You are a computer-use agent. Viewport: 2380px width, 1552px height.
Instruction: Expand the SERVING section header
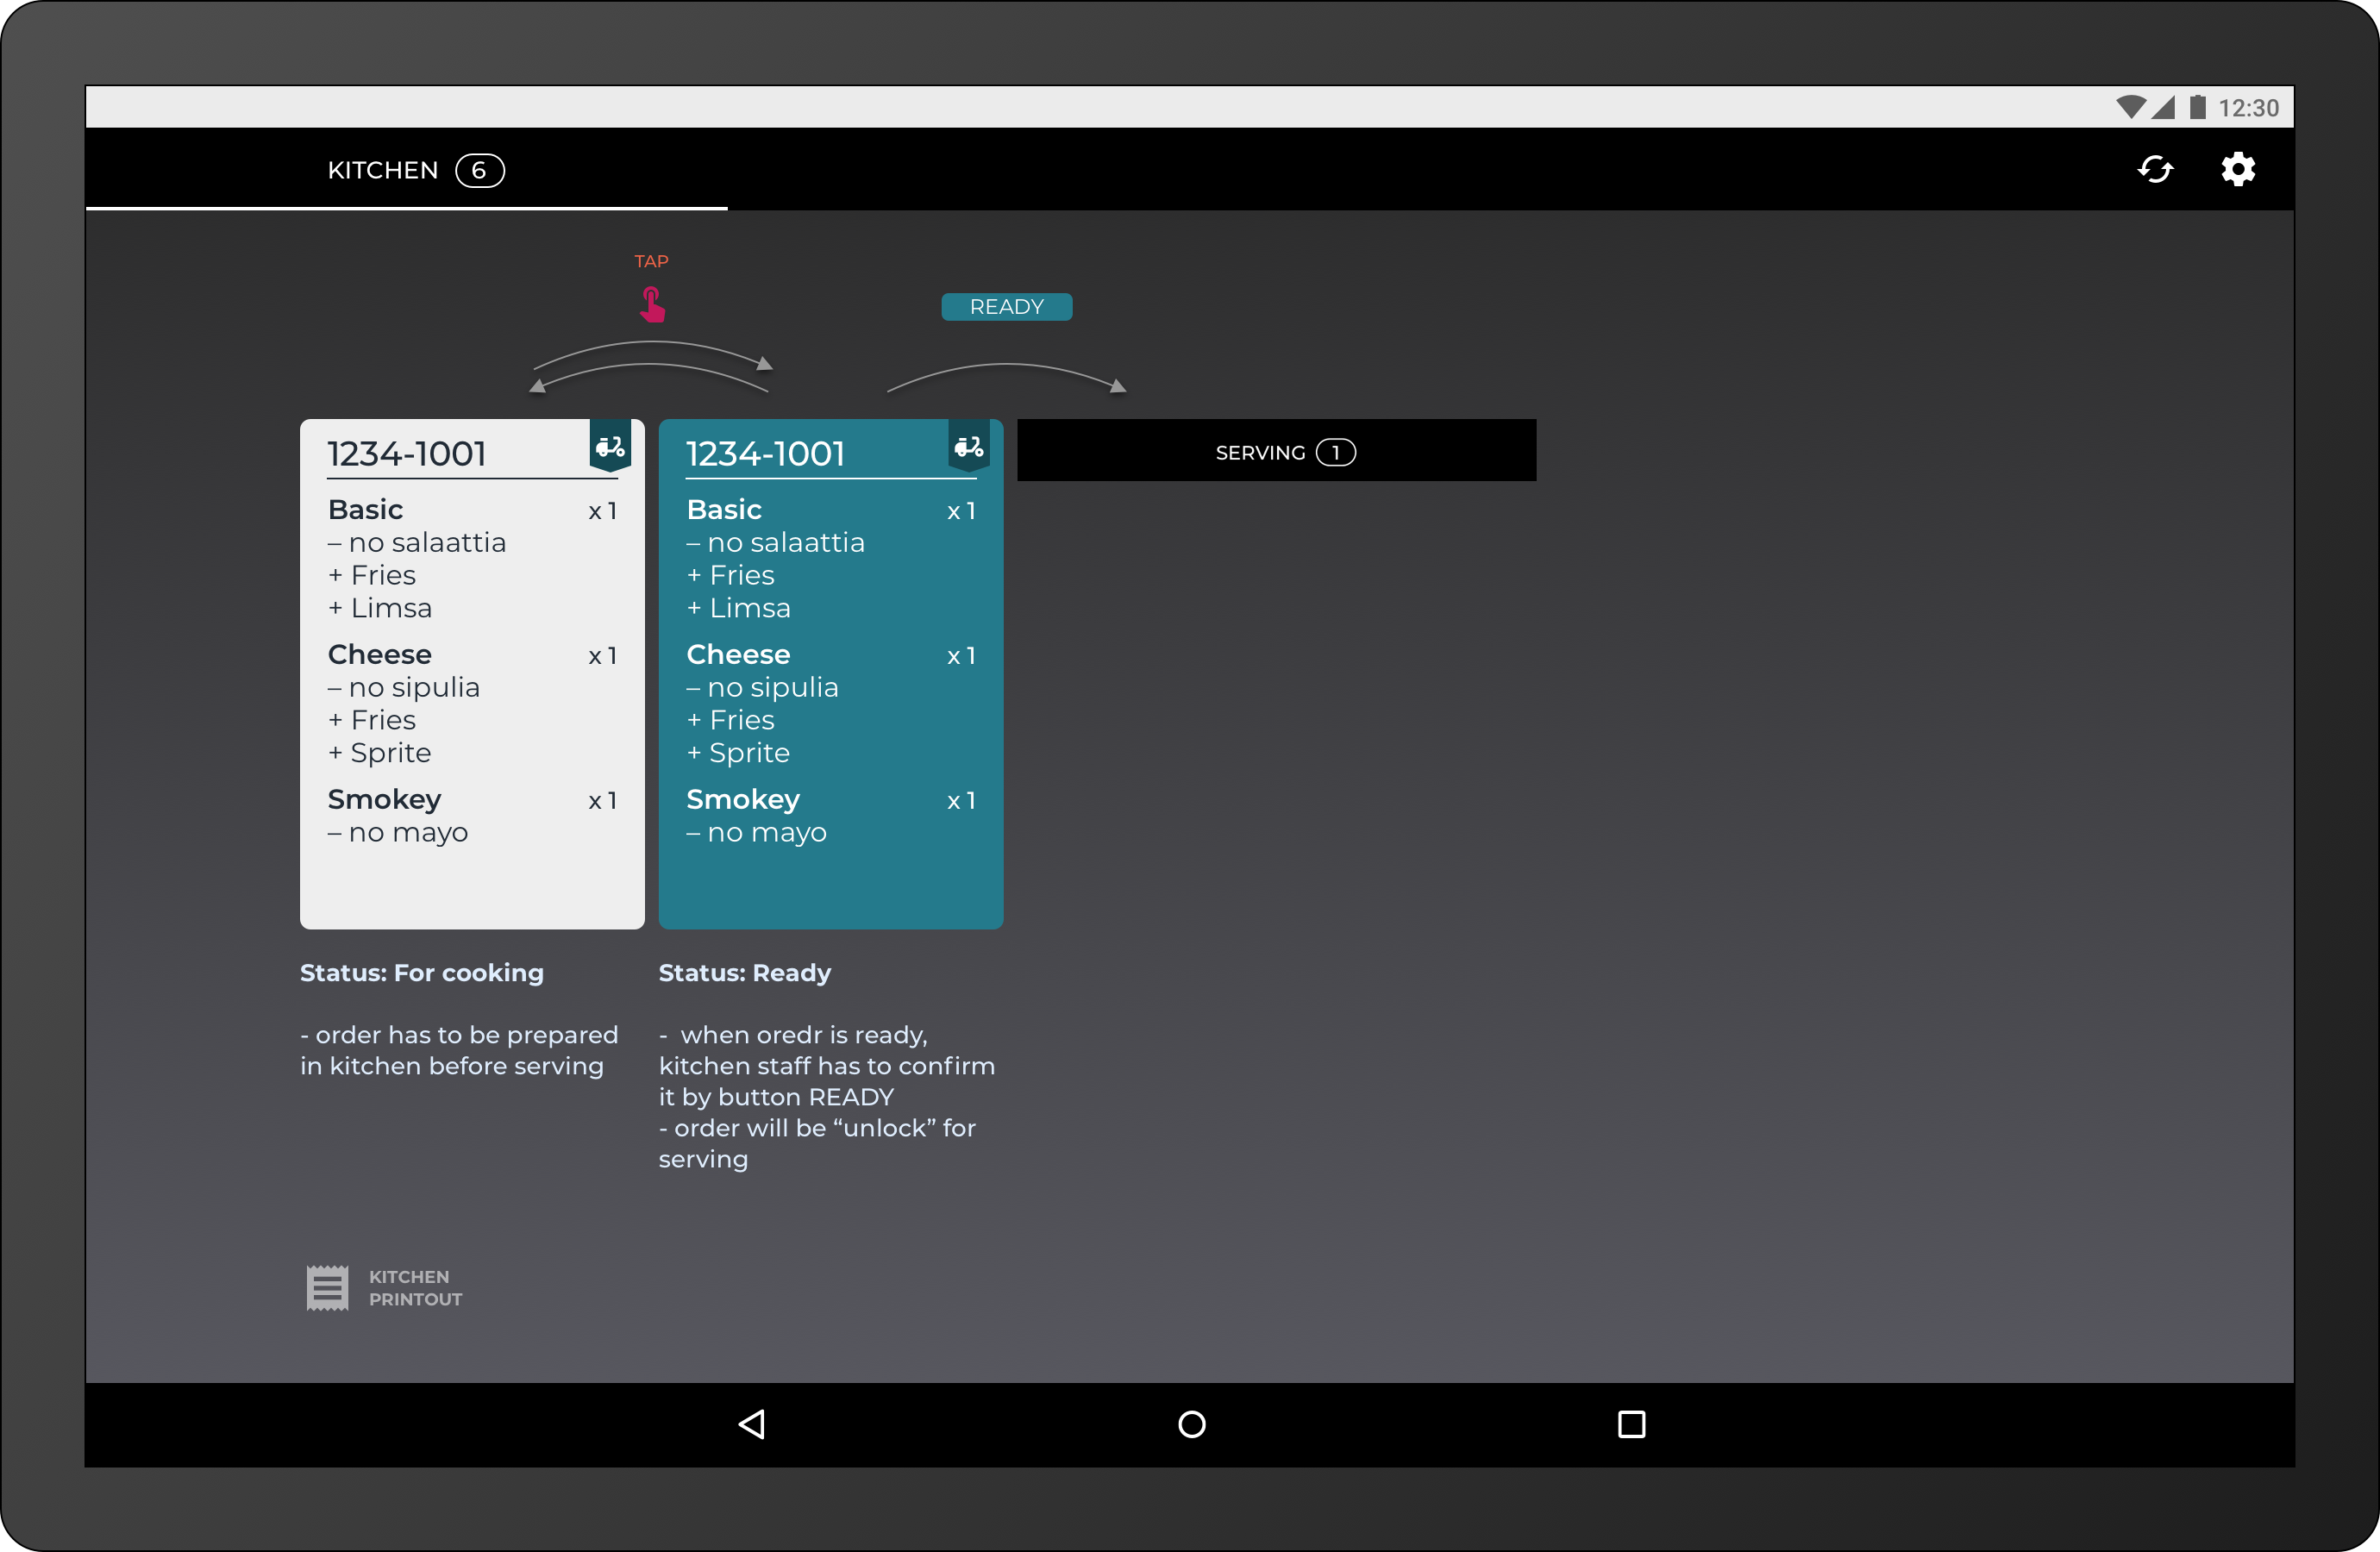click(1277, 451)
